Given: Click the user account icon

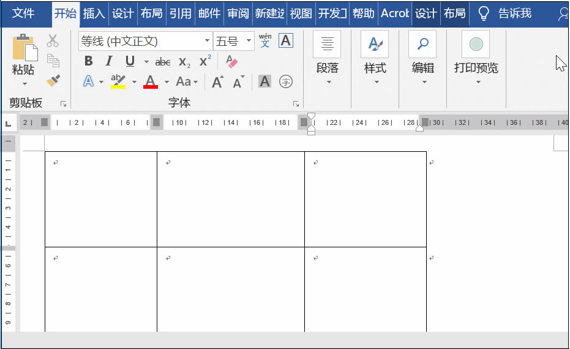Looking at the screenshot, I should (563, 13).
